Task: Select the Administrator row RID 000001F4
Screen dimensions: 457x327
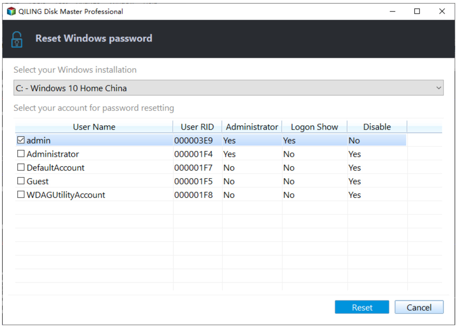Action: (193, 154)
